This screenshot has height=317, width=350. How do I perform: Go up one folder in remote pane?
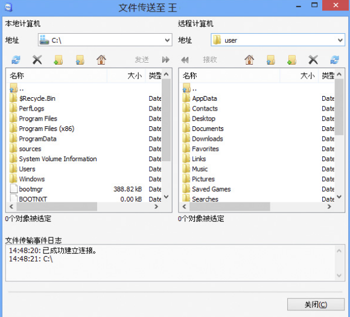[270, 60]
